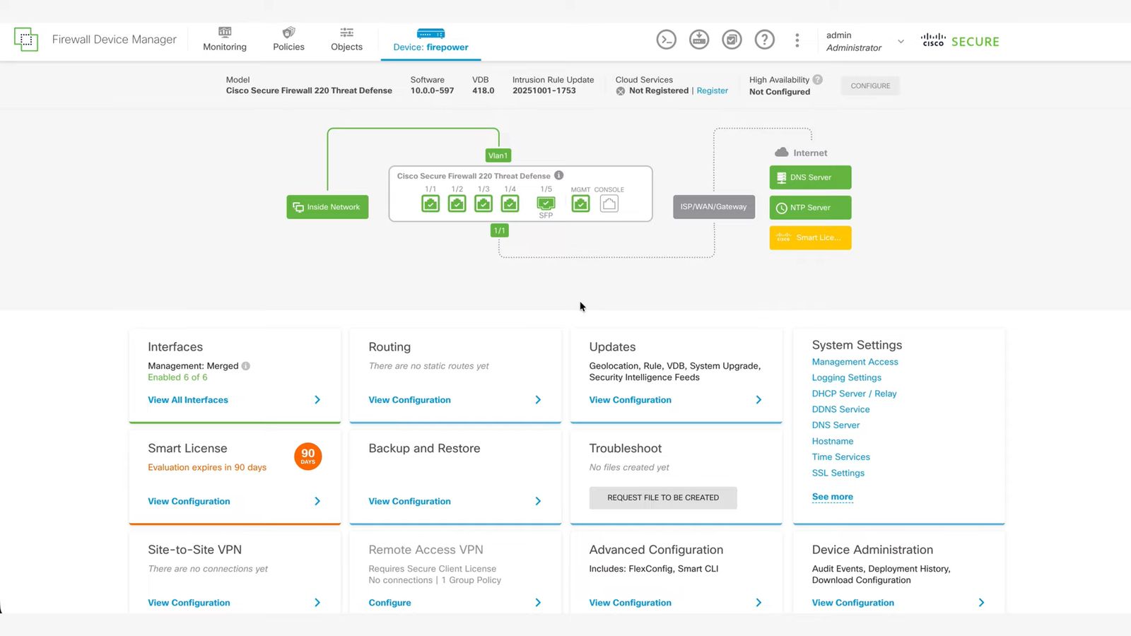Click the CONSOLE port icon
The image size is (1131, 636).
point(609,204)
